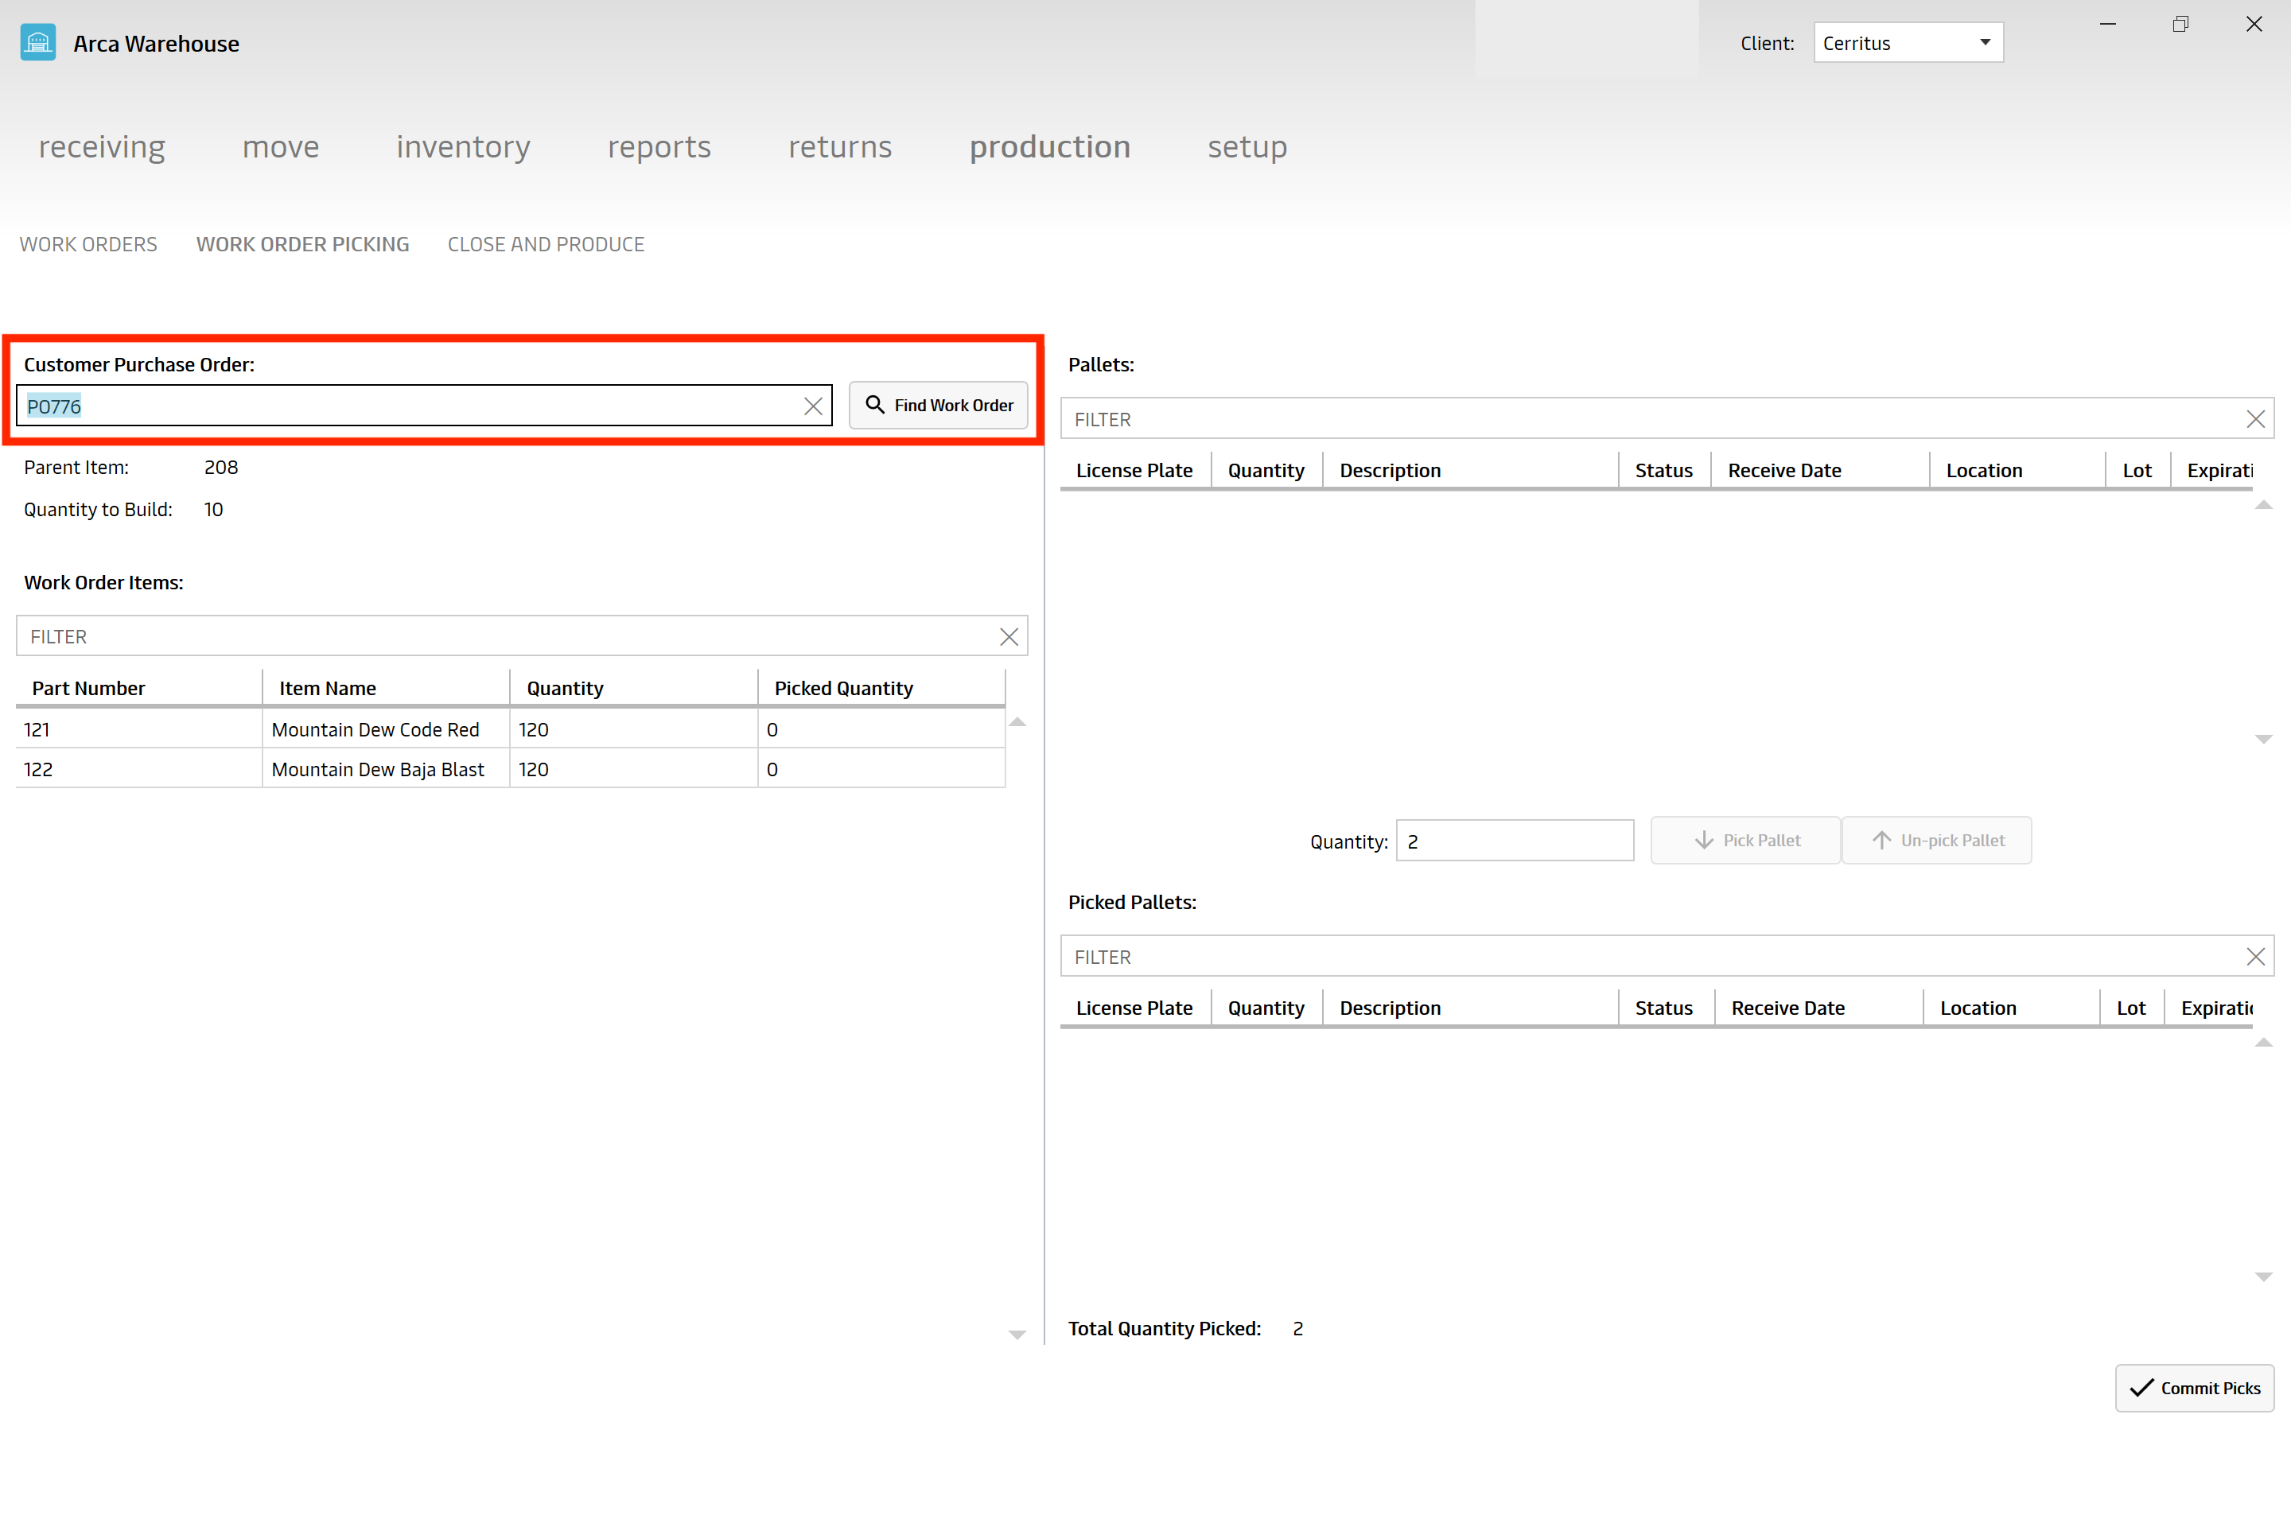Click the Commit Picks button

(2192, 1387)
